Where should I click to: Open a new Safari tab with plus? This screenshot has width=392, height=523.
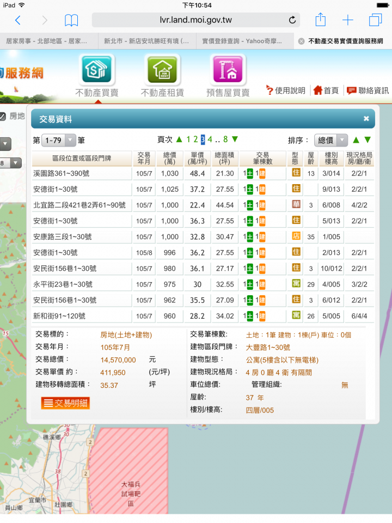pyautogui.click(x=347, y=21)
